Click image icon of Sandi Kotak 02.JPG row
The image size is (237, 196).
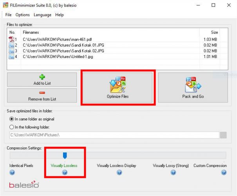11,51
